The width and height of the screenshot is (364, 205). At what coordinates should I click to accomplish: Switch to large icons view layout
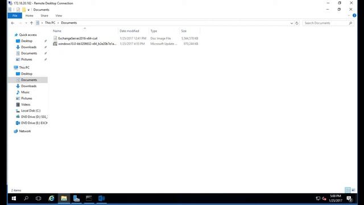(353, 190)
